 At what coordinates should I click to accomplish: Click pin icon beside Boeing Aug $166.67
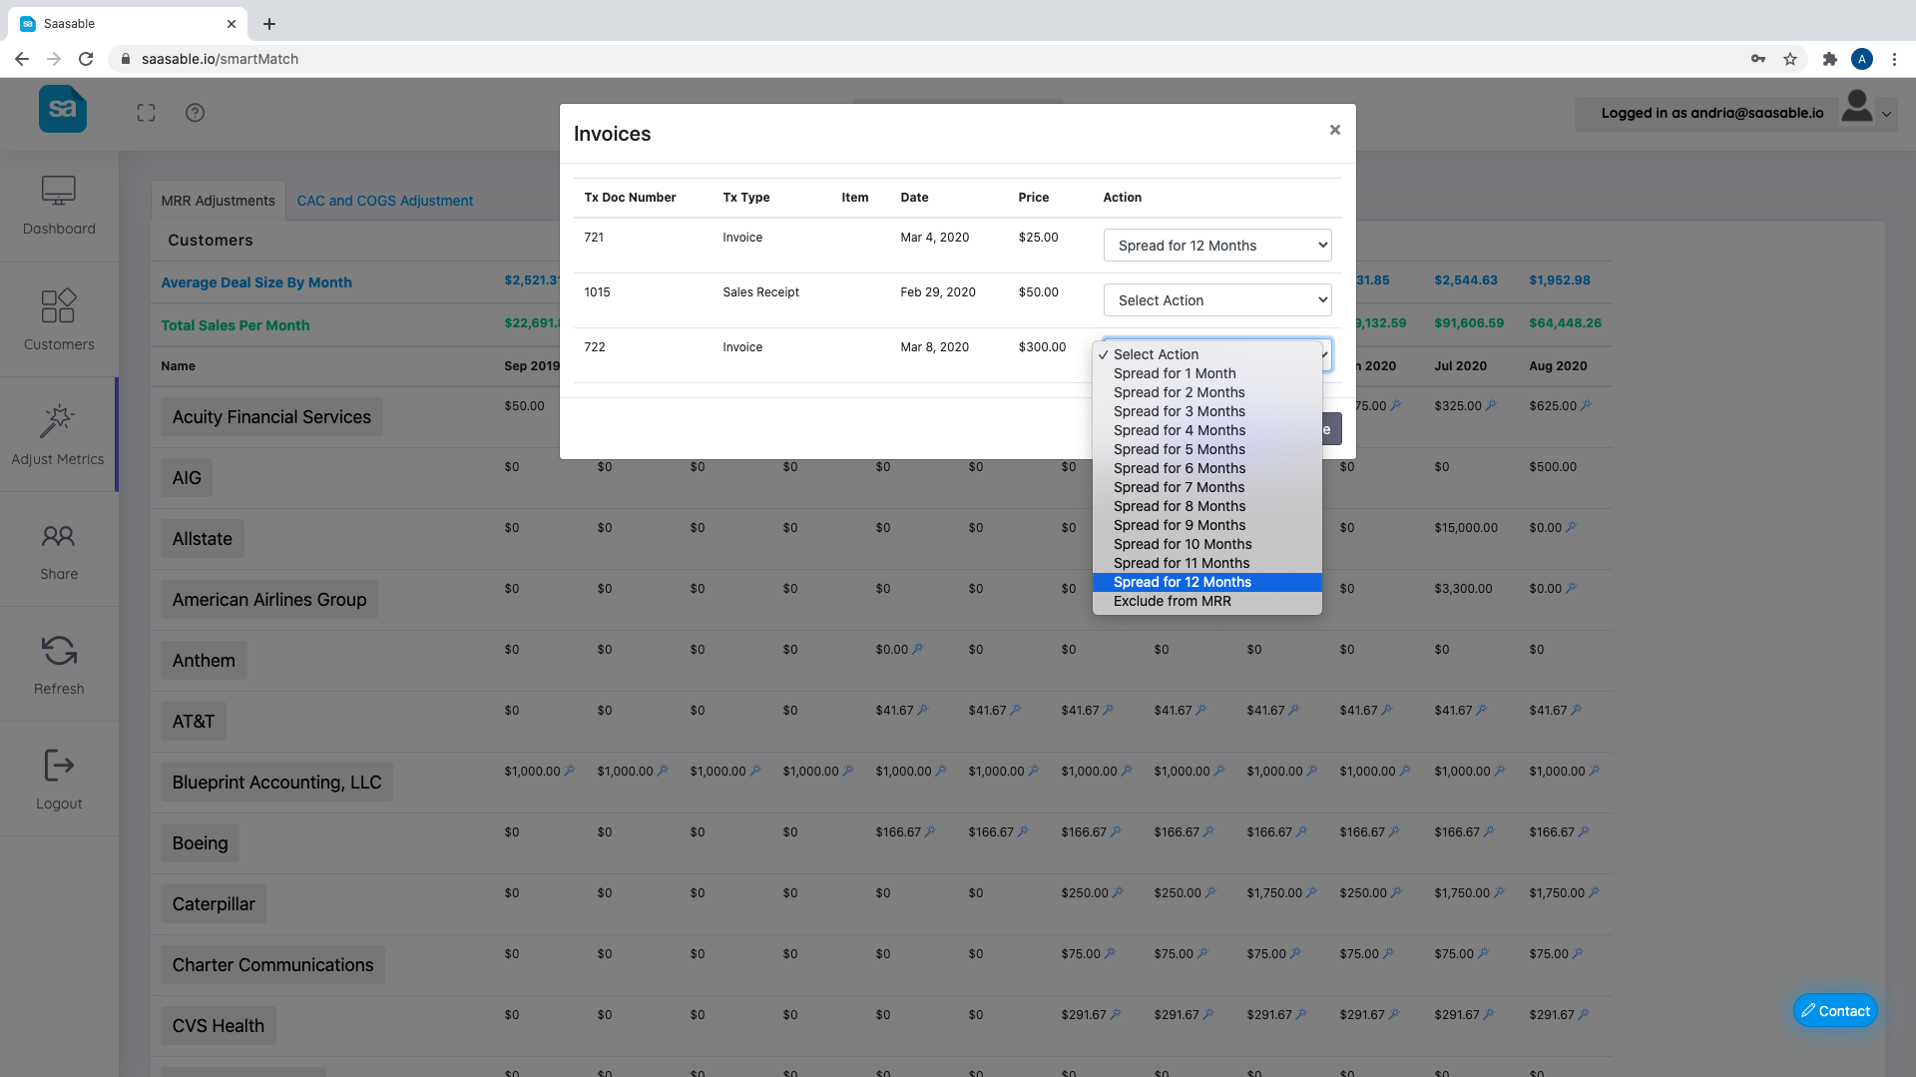click(x=1584, y=831)
